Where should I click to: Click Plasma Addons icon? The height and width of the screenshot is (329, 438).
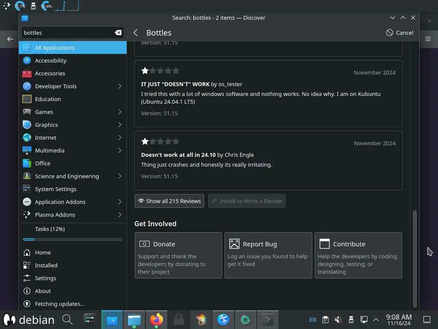click(27, 215)
